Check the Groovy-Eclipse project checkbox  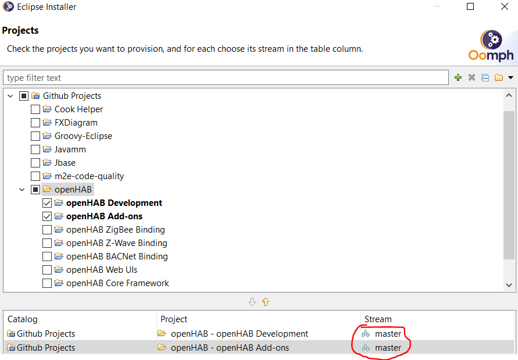tap(35, 136)
